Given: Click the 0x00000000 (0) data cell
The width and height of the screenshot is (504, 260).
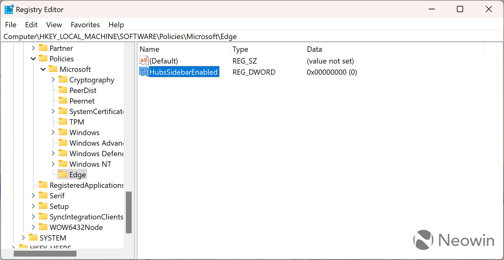Looking at the screenshot, I should pos(332,72).
